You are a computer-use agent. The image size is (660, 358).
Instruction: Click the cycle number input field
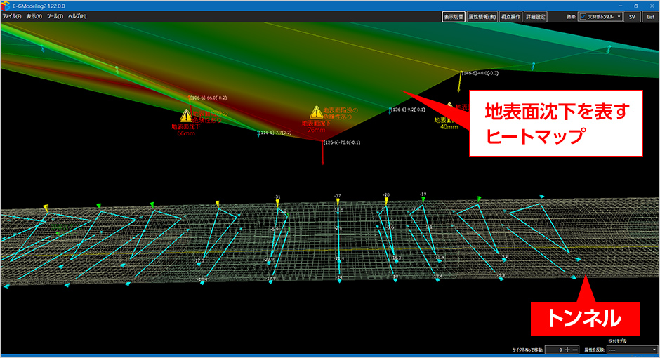click(x=553, y=350)
